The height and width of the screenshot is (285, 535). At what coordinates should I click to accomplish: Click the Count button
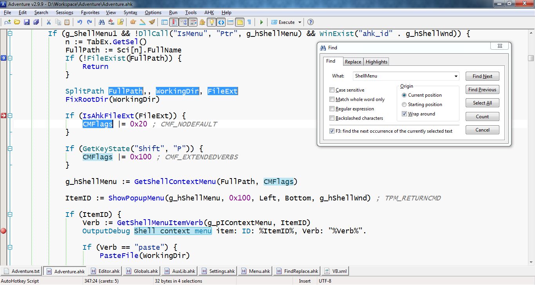pos(482,116)
